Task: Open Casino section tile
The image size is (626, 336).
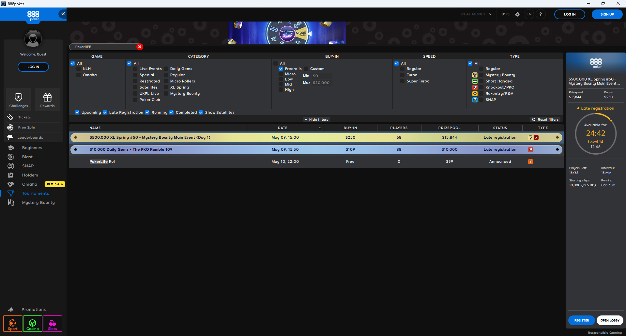Action: (33, 324)
